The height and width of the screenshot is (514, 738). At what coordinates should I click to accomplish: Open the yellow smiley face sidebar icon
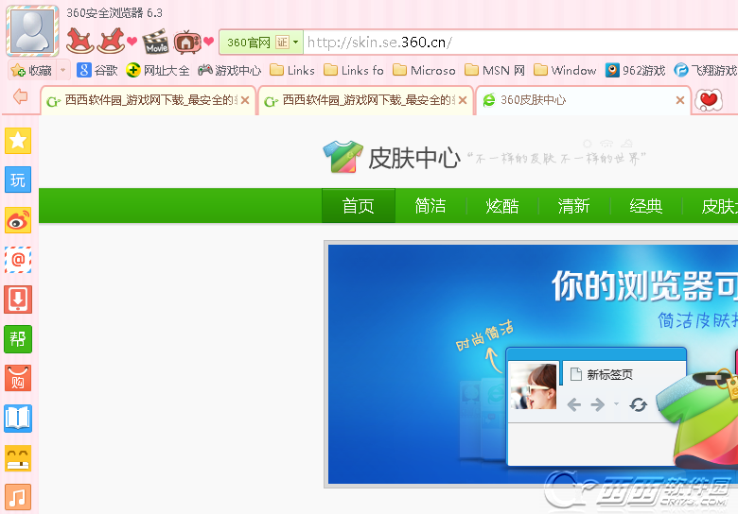(x=18, y=458)
